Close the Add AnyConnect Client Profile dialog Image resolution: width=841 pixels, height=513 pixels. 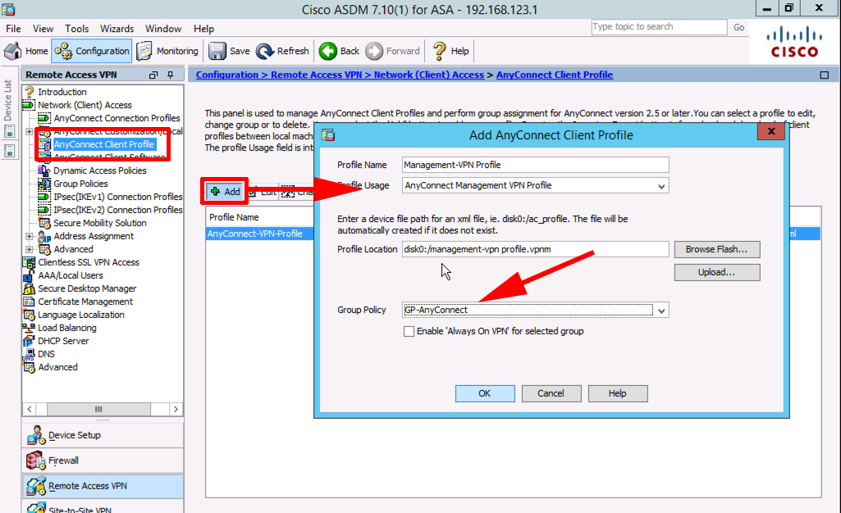[x=771, y=132]
